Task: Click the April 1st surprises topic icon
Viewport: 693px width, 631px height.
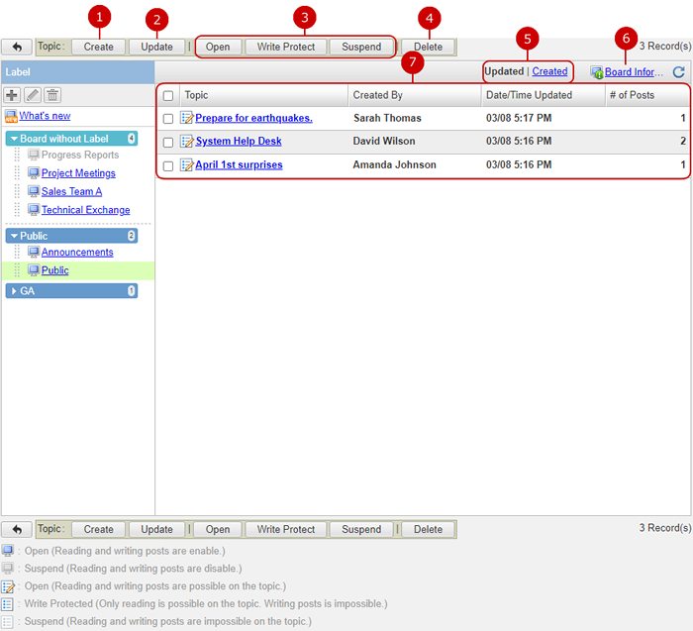Action: (x=187, y=165)
